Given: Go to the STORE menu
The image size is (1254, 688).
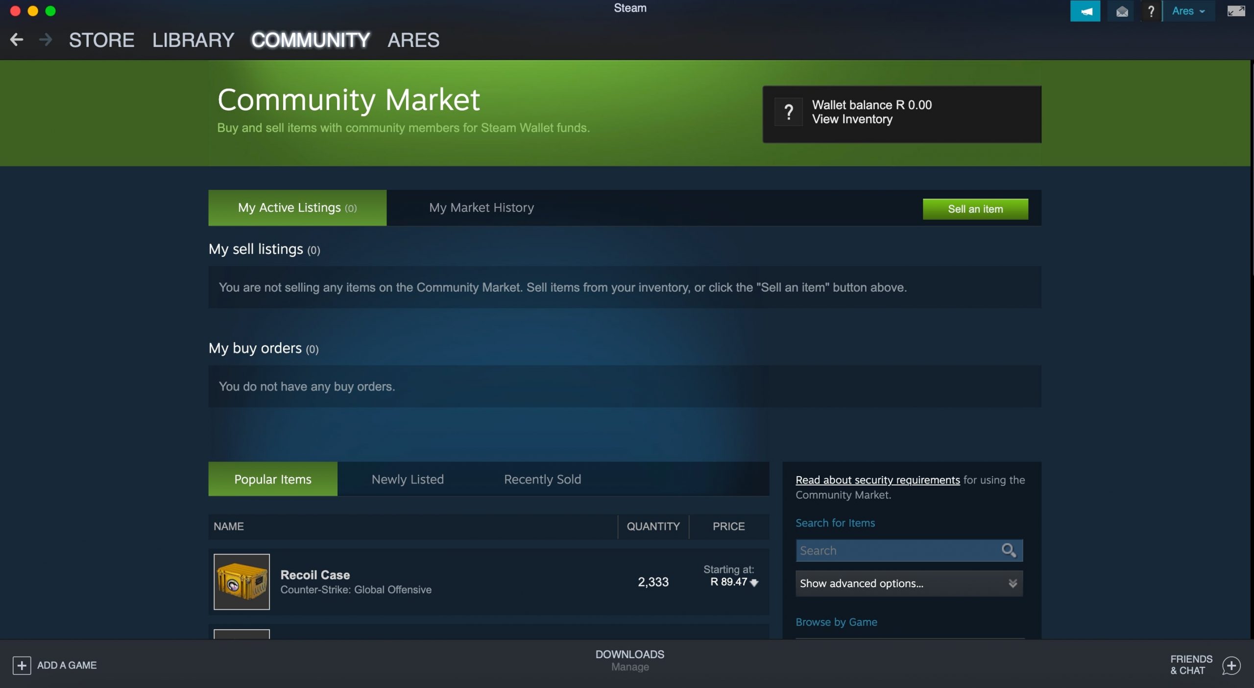Looking at the screenshot, I should tap(101, 40).
